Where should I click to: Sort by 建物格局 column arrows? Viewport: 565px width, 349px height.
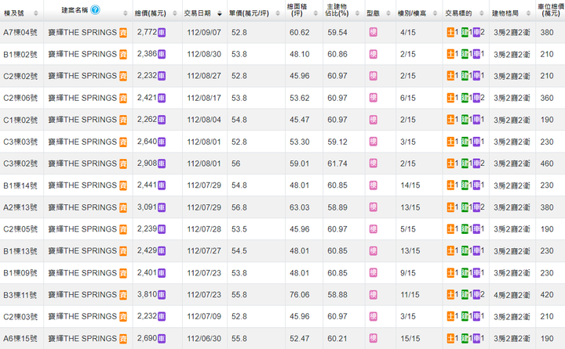tap(528, 13)
